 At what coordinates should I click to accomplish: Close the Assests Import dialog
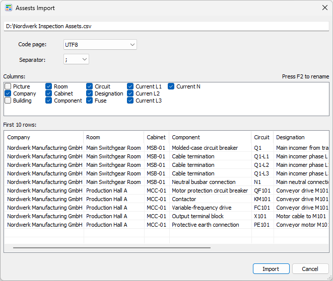pyautogui.click(x=325, y=8)
